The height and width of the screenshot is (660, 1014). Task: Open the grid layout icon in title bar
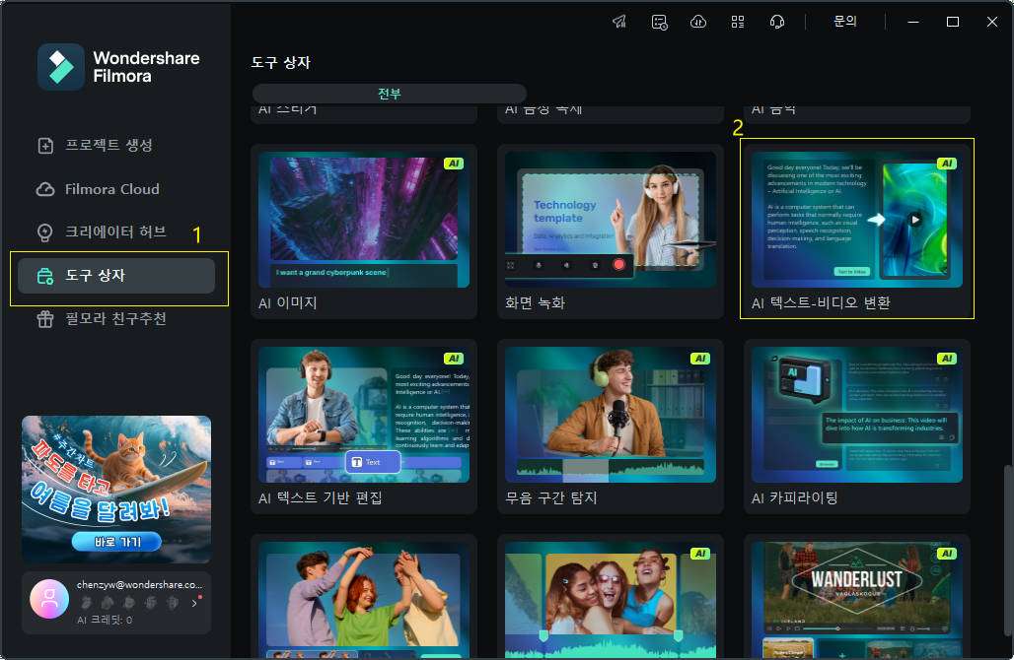tap(738, 22)
